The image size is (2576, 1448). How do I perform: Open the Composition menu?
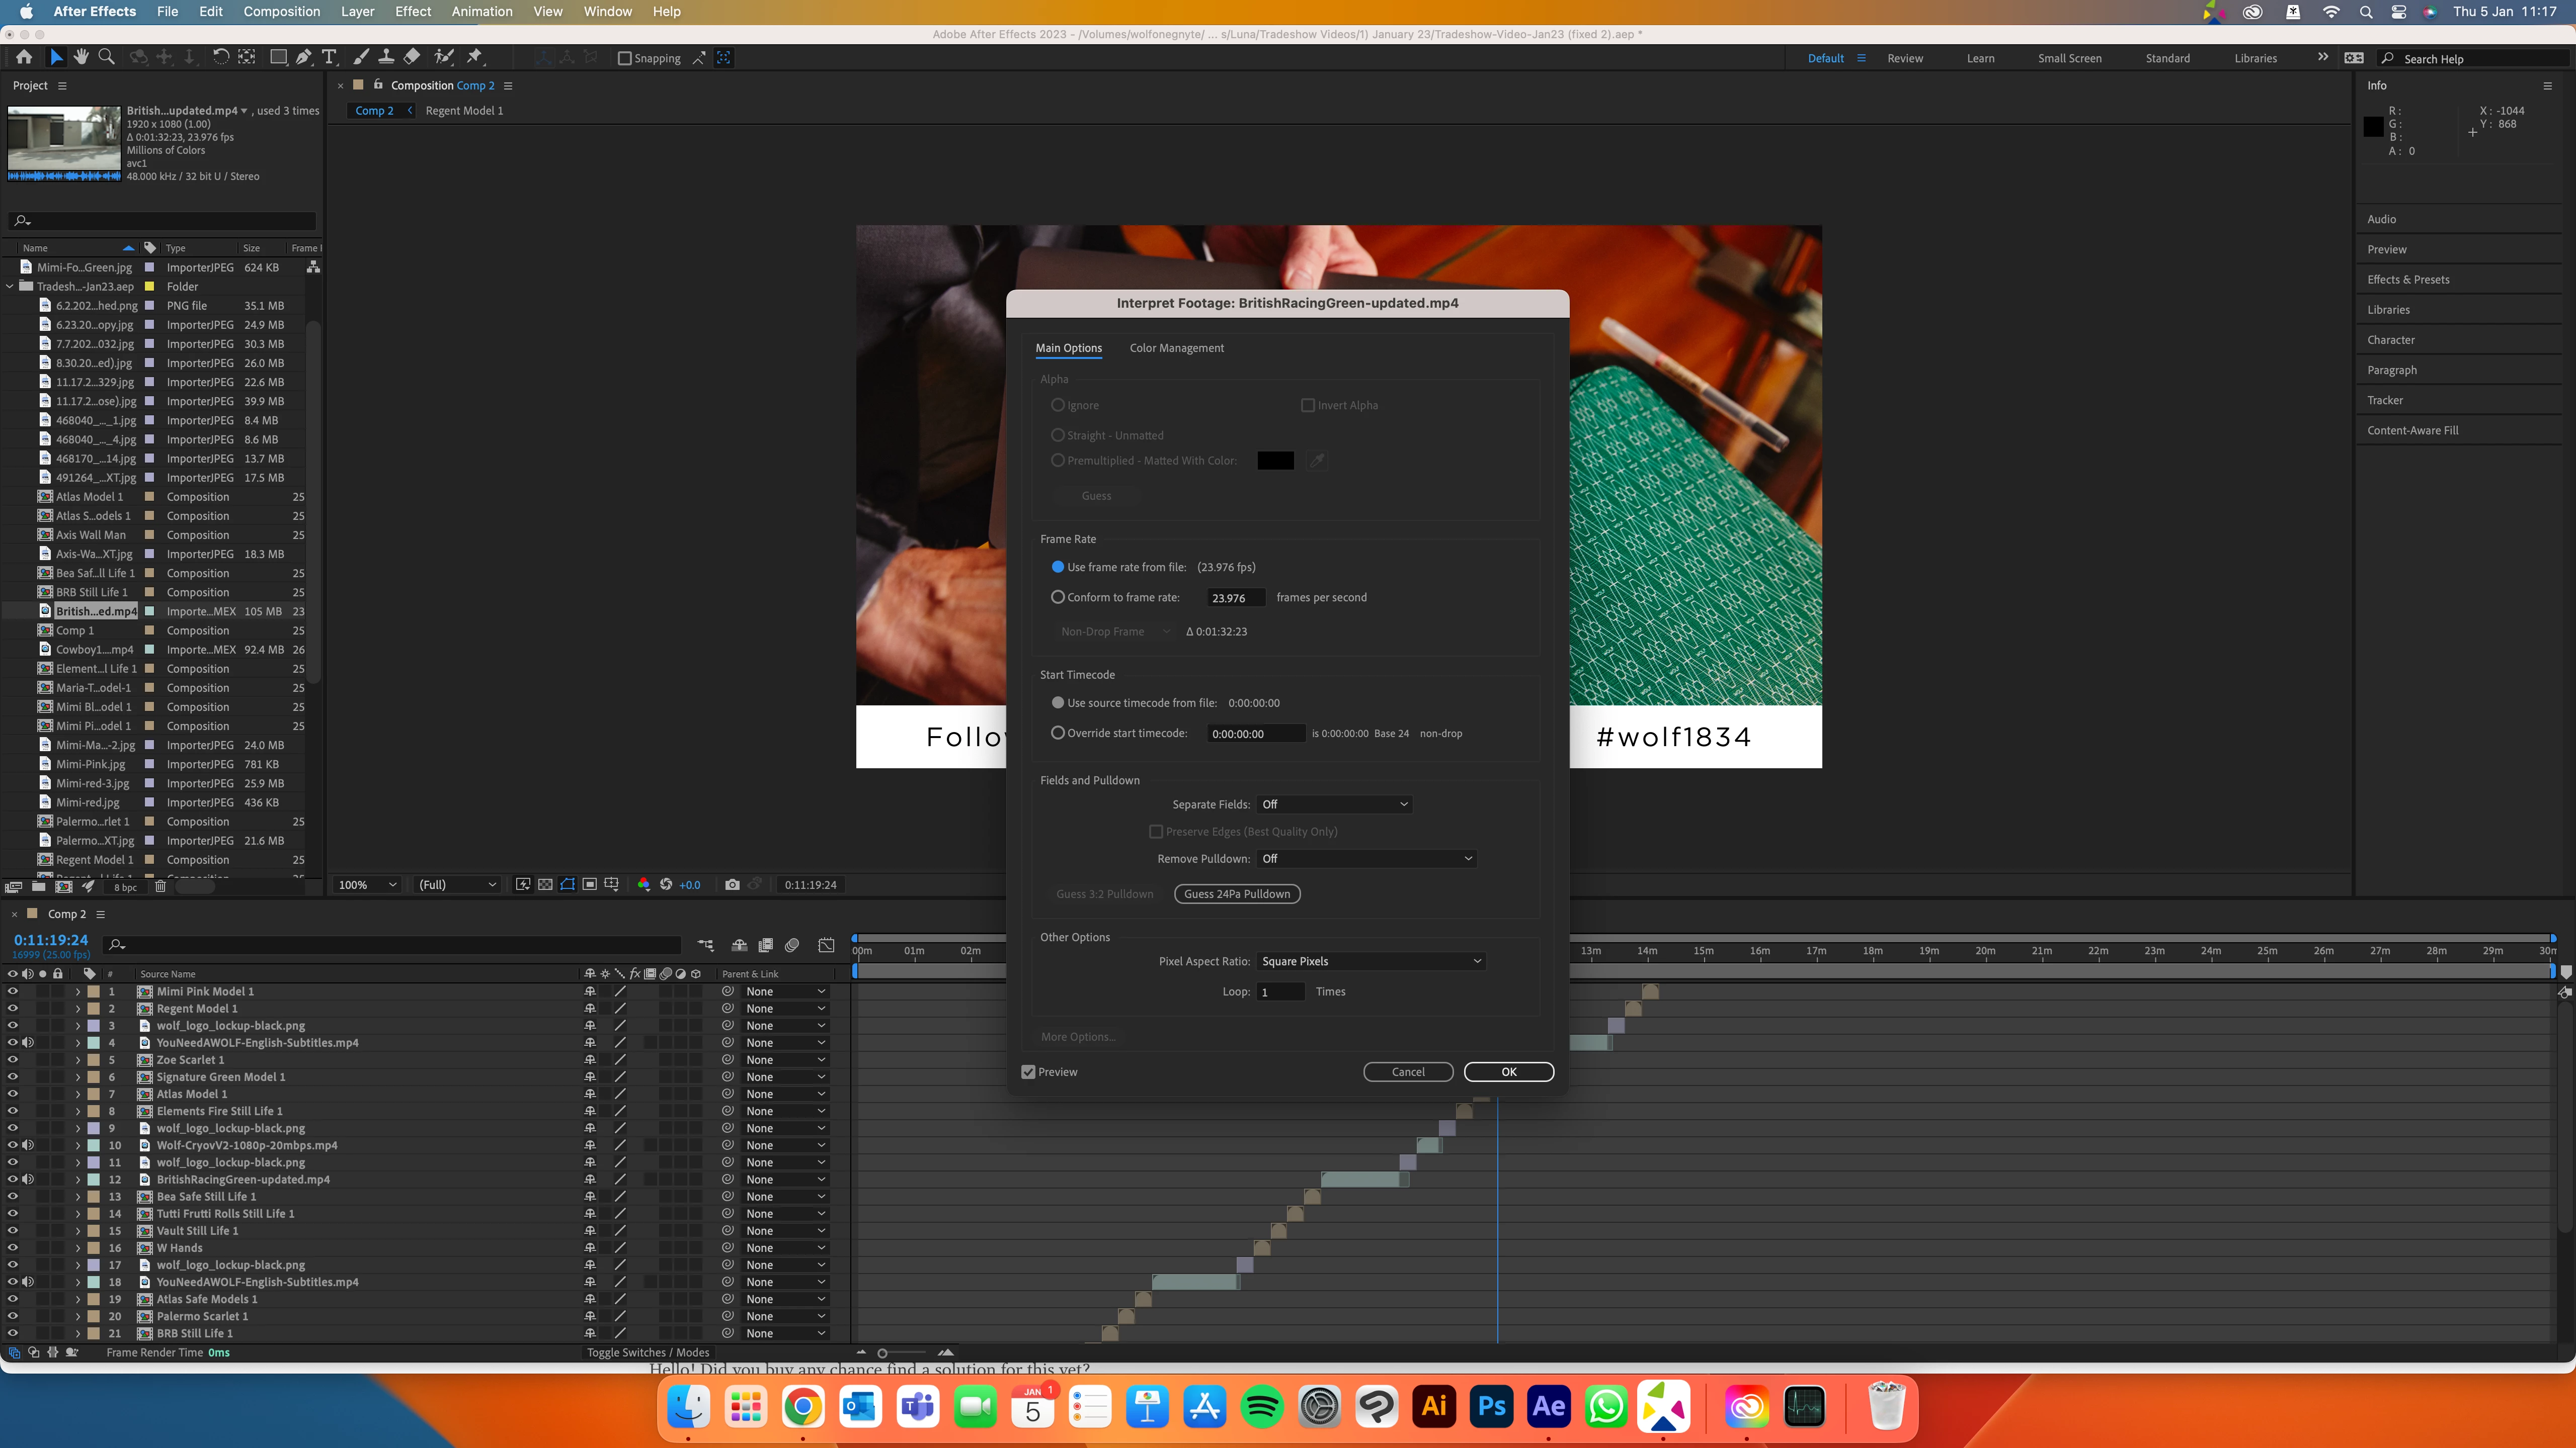(x=281, y=11)
